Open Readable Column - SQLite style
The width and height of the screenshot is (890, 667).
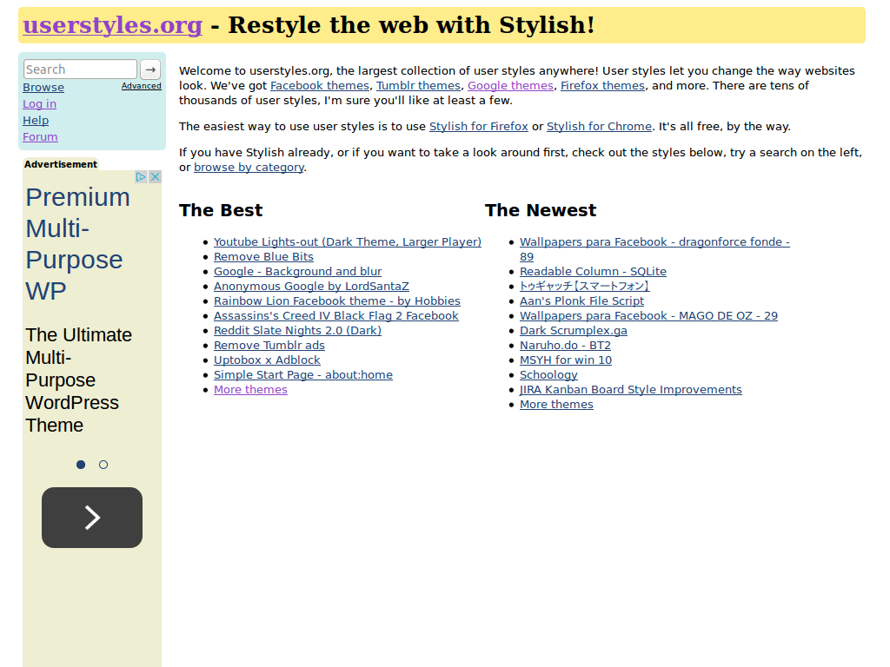pos(593,272)
